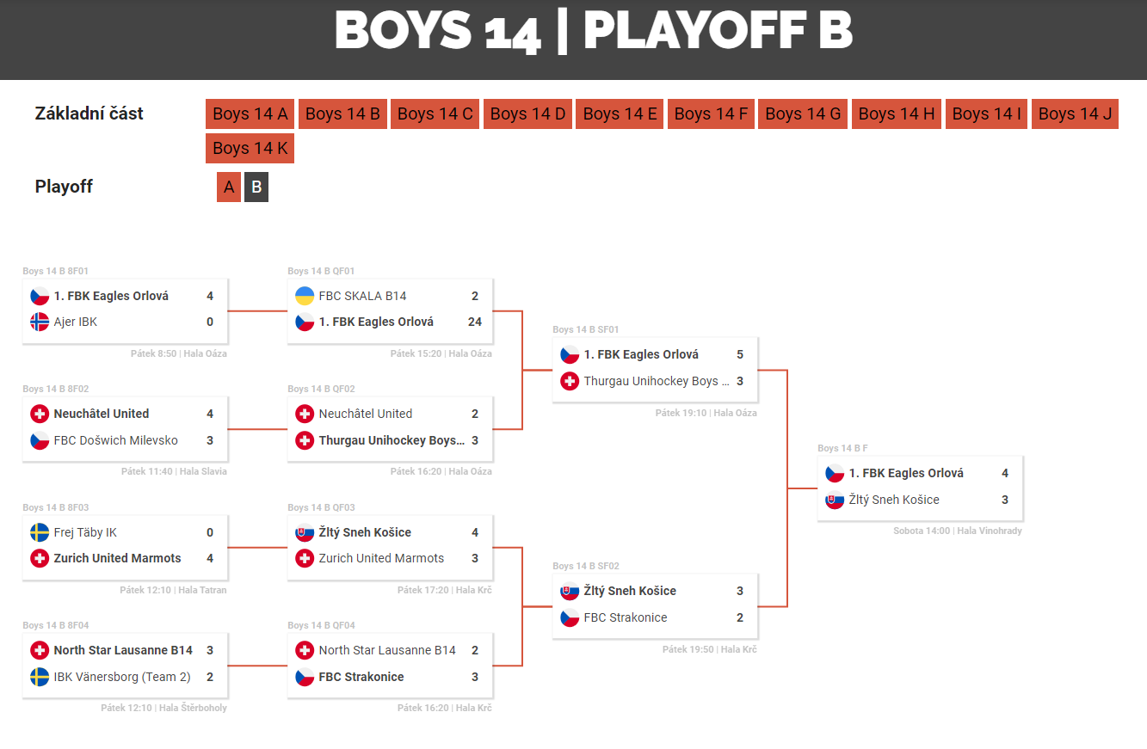Select Playoff A bracket
The image size is (1147, 749).
229,187
